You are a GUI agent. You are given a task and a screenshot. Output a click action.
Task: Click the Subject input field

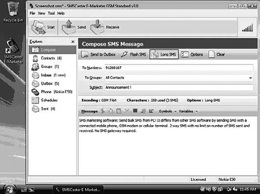pyautogui.click(x=179, y=87)
